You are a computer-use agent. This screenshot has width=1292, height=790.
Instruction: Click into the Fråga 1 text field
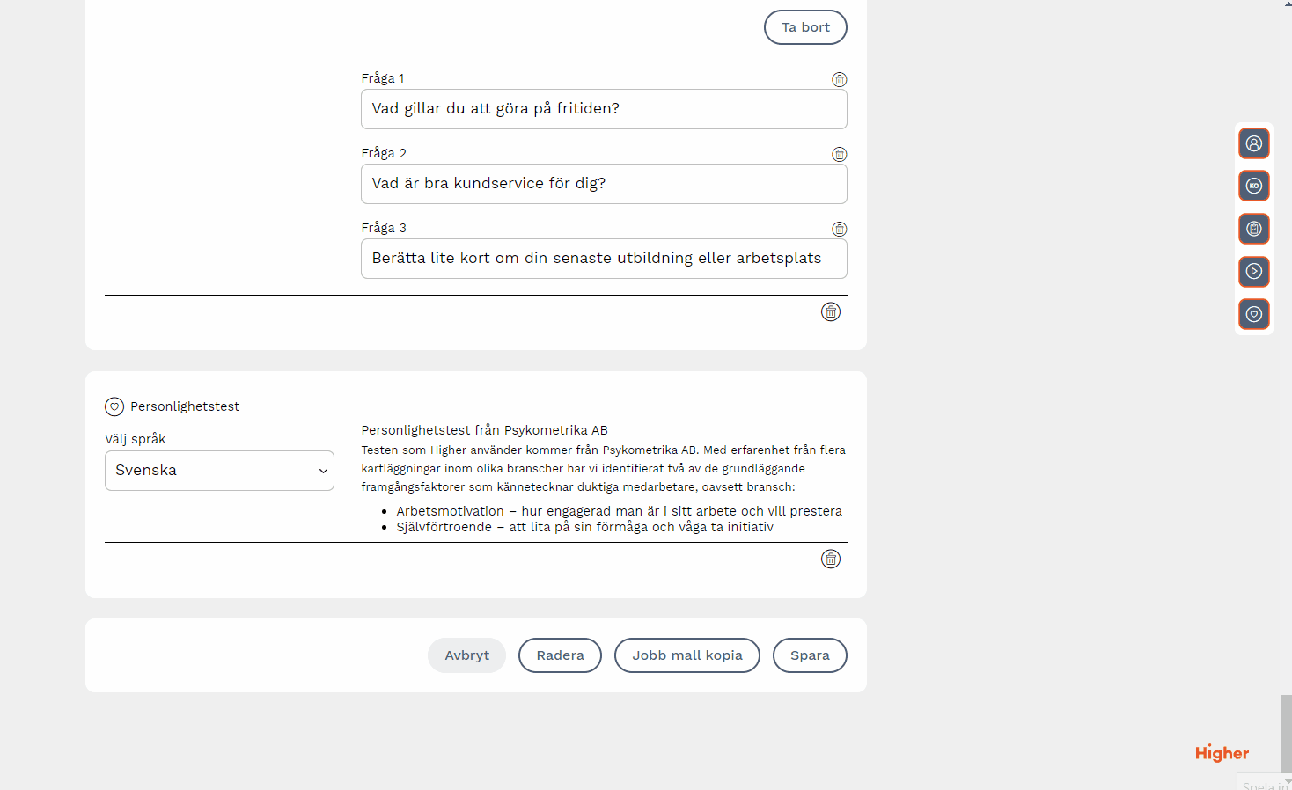(x=604, y=109)
